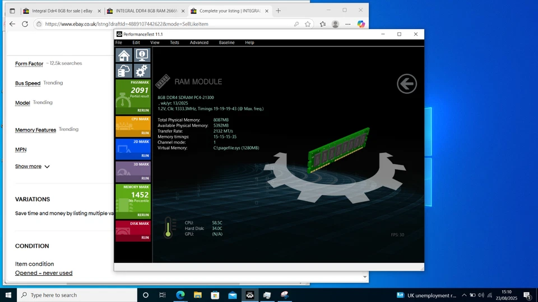The width and height of the screenshot is (538, 302).
Task: Rerun the PassMark rating test
Action: click(x=143, y=110)
